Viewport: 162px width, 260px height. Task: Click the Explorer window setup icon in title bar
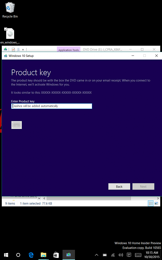(6, 49)
